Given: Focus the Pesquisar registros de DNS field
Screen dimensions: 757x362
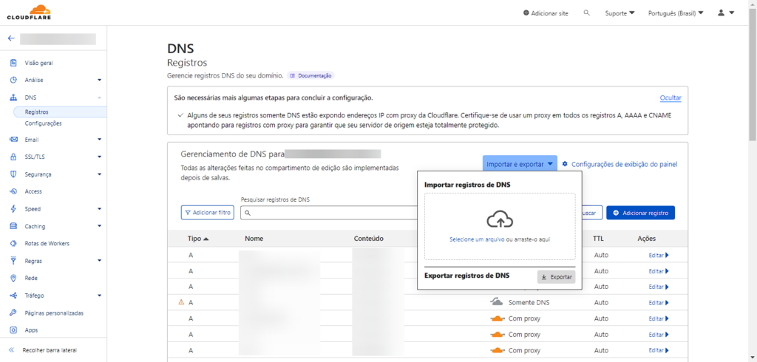Looking at the screenshot, I should pyautogui.click(x=328, y=213).
